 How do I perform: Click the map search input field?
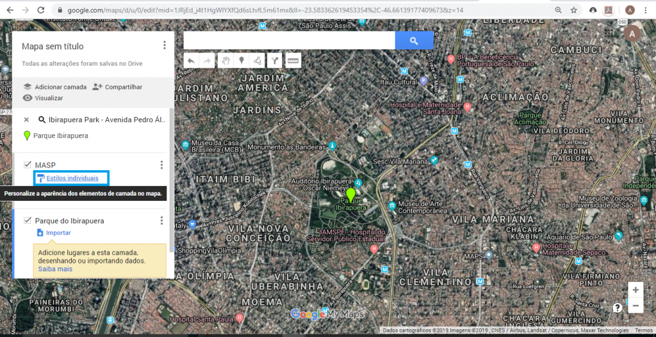(x=289, y=40)
